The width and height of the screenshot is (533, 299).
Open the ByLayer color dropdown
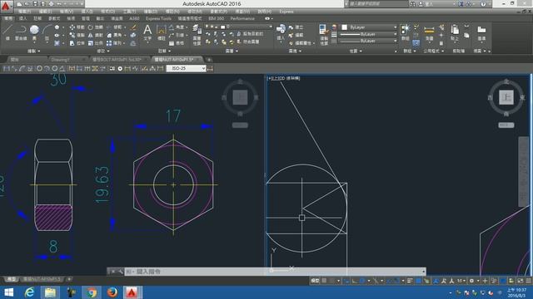(369, 27)
